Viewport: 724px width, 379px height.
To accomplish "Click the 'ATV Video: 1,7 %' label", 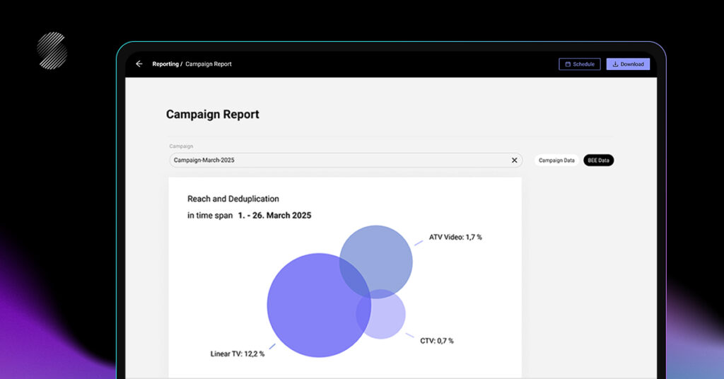I will click(x=455, y=237).
